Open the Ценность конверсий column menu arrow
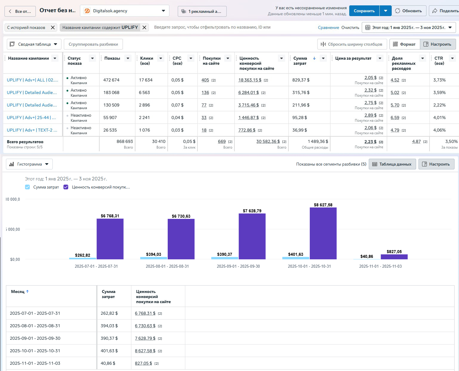The height and width of the screenshot is (371, 459). [x=281, y=58]
